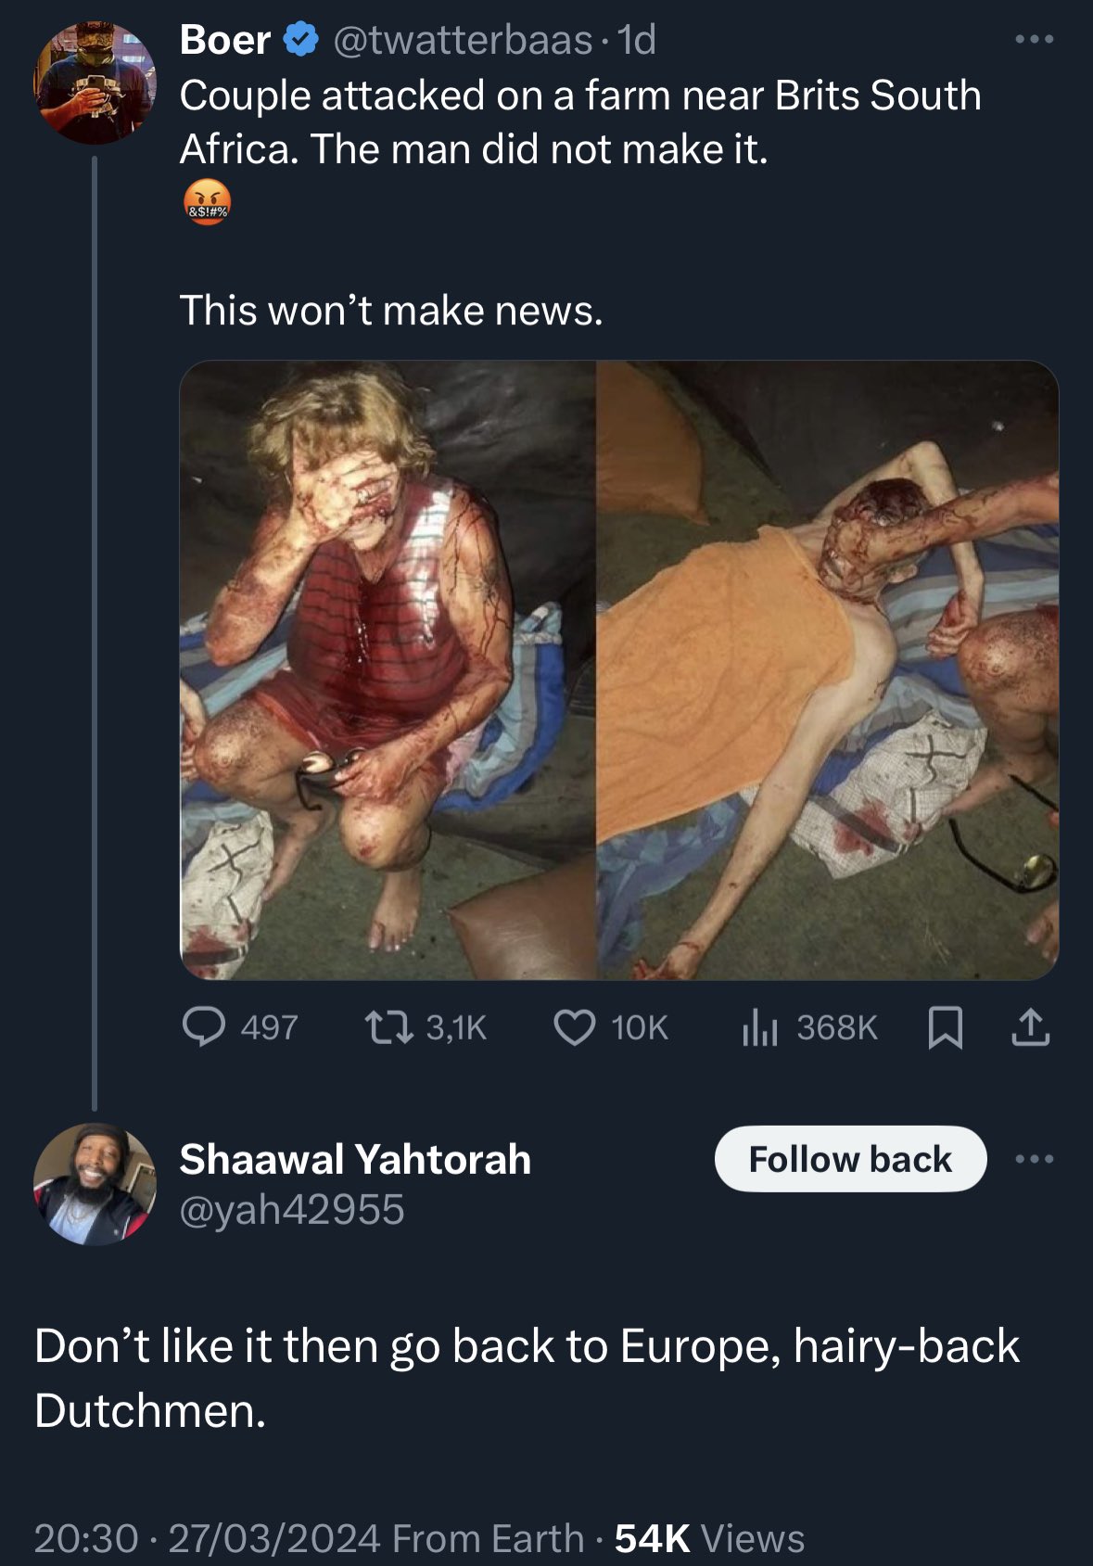View the right attached photo
This screenshot has height=1566, width=1093.
click(828, 670)
